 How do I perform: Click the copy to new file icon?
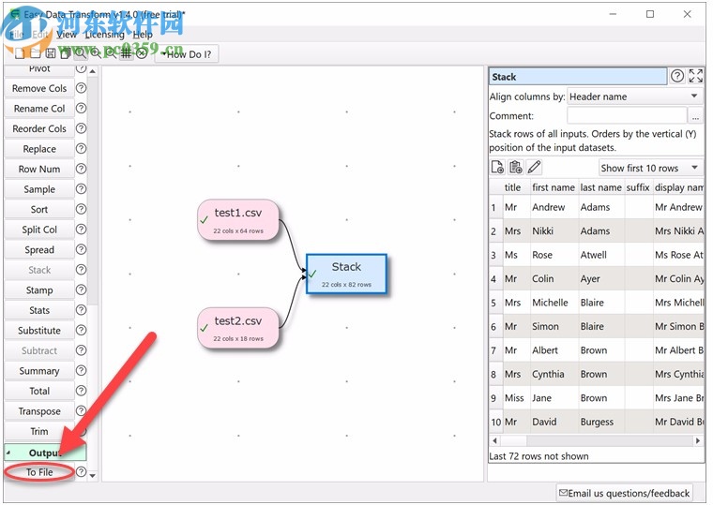tap(497, 168)
